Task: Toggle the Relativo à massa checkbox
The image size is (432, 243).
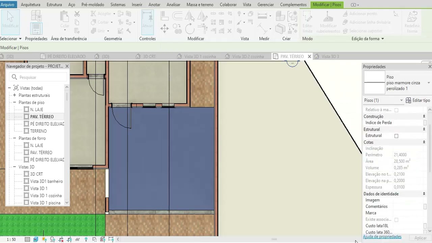Action: tap(396, 110)
